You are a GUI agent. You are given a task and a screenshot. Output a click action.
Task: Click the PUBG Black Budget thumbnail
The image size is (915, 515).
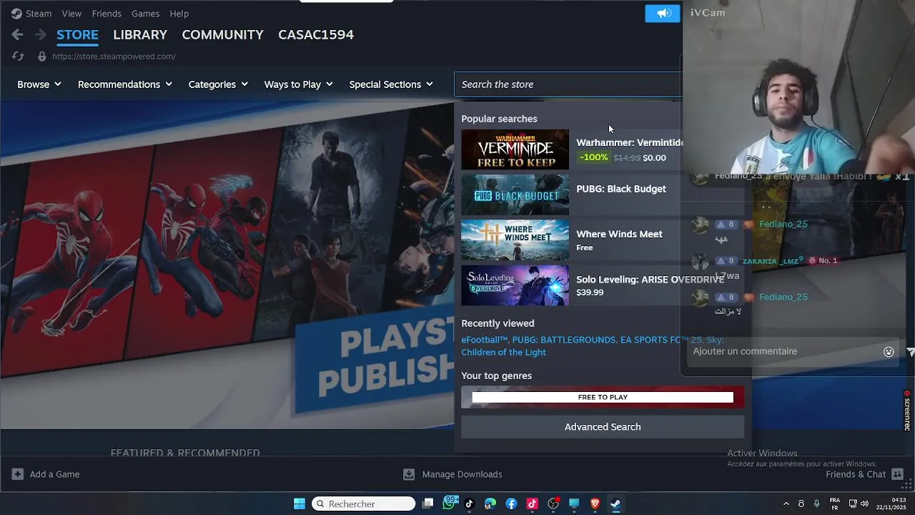515,195
